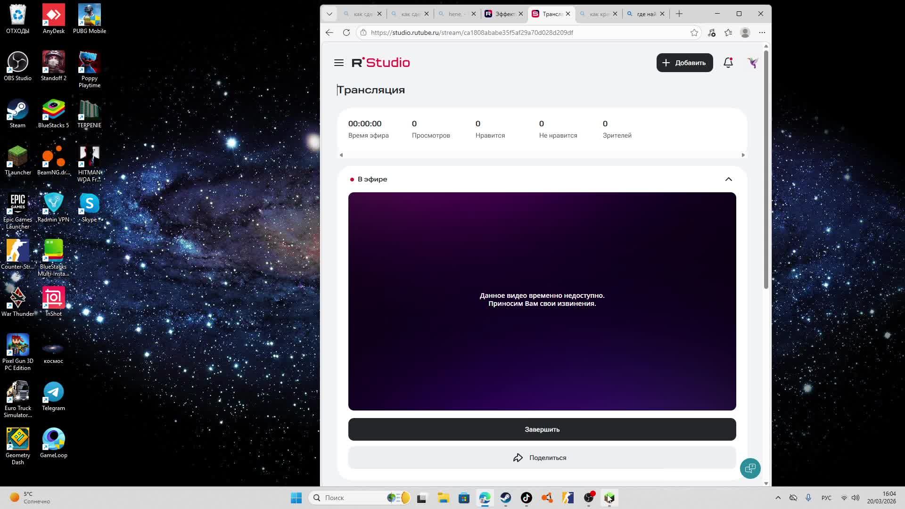Click the support chat floating button
This screenshot has width=905, height=509.
point(750,468)
